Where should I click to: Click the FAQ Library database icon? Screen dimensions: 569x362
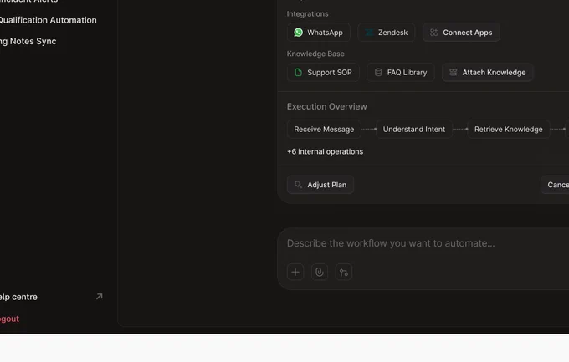click(x=377, y=72)
